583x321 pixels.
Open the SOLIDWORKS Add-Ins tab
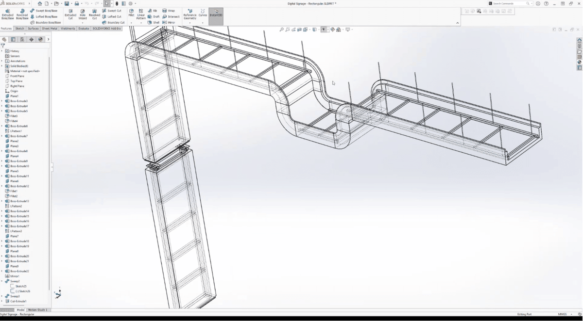[x=106, y=29]
